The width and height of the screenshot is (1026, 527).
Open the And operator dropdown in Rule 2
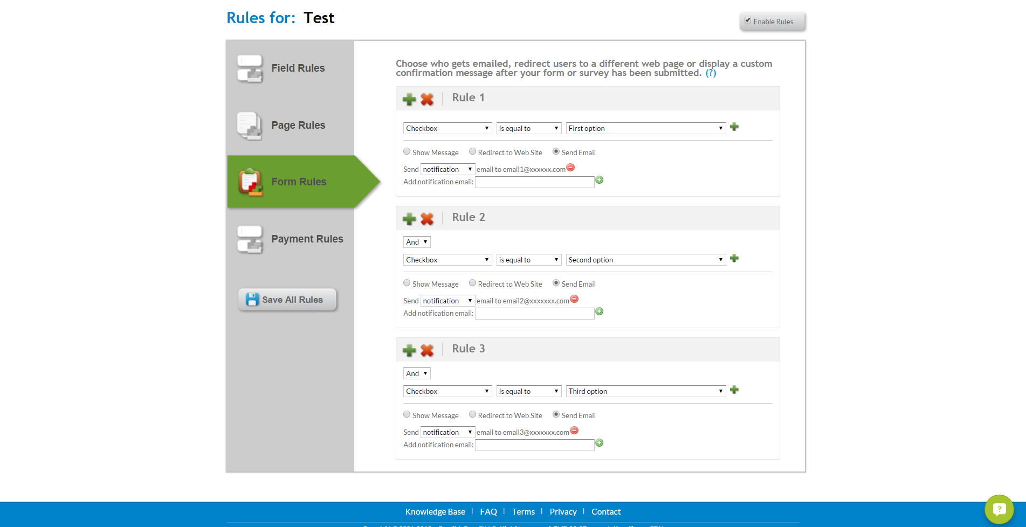(417, 242)
